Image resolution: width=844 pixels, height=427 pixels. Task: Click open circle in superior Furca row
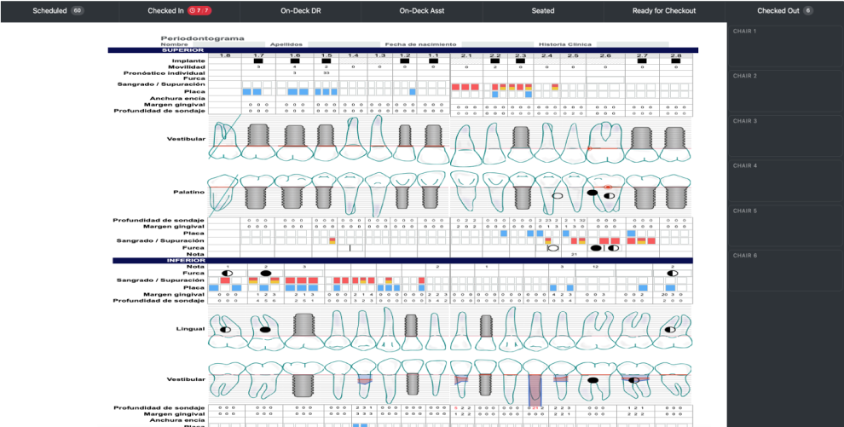click(x=552, y=248)
